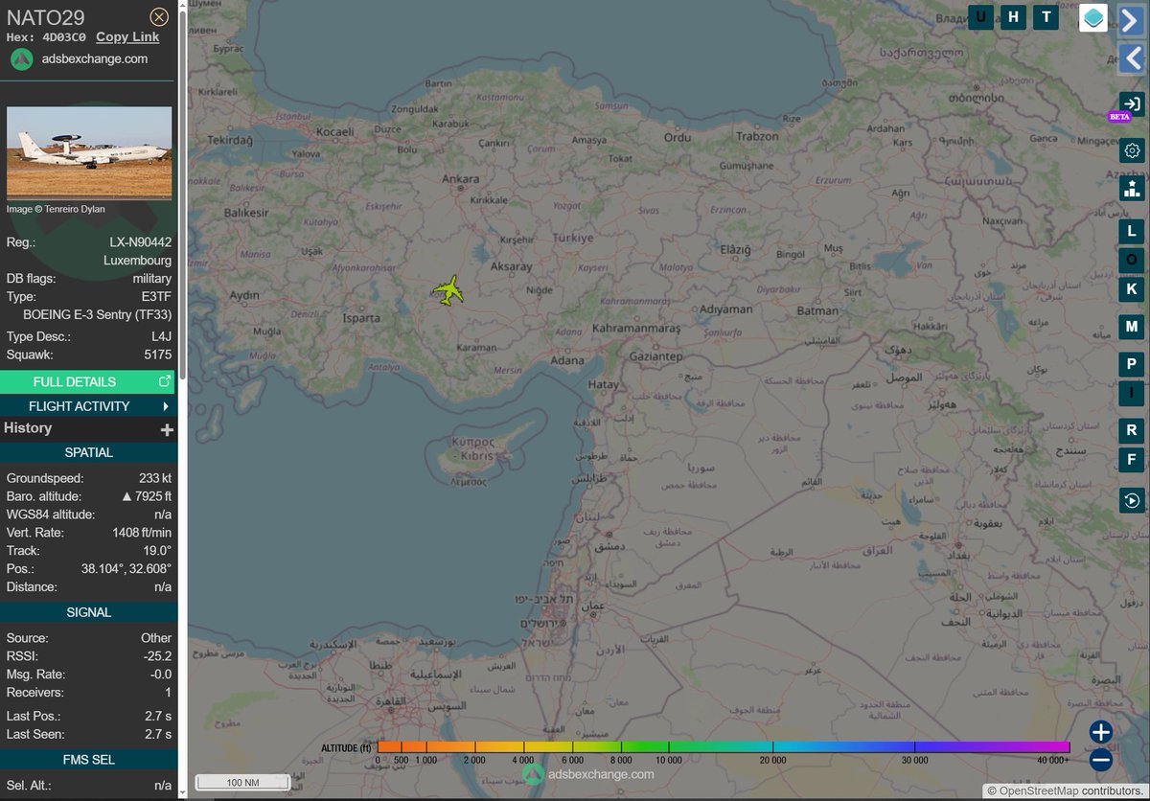The image size is (1150, 801).
Task: Click the left-pointing chevron sidebar button
Action: pos(1132,59)
